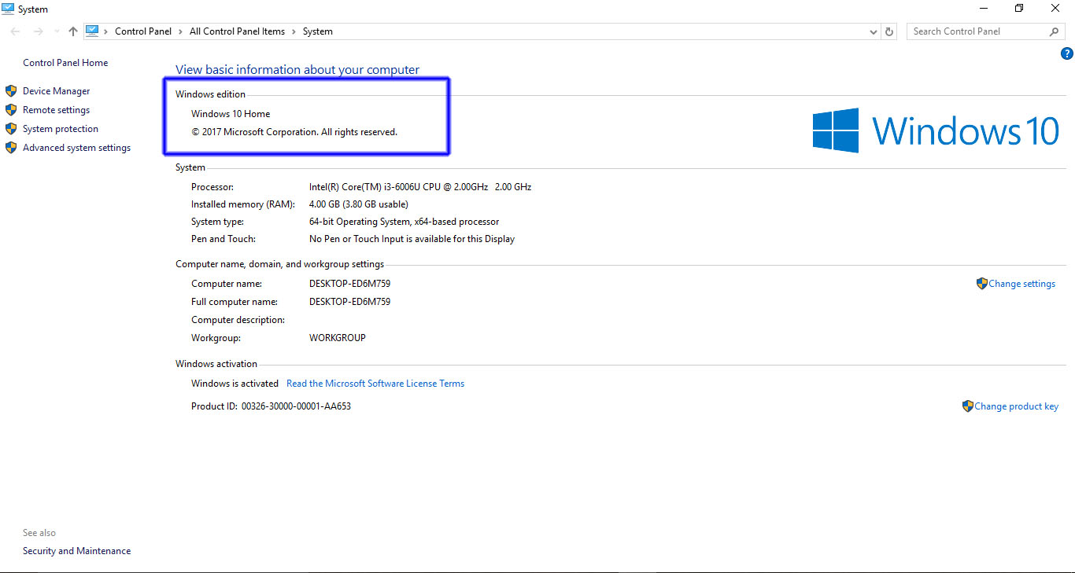
Task: Click the search magnifier icon
Action: click(x=1055, y=31)
